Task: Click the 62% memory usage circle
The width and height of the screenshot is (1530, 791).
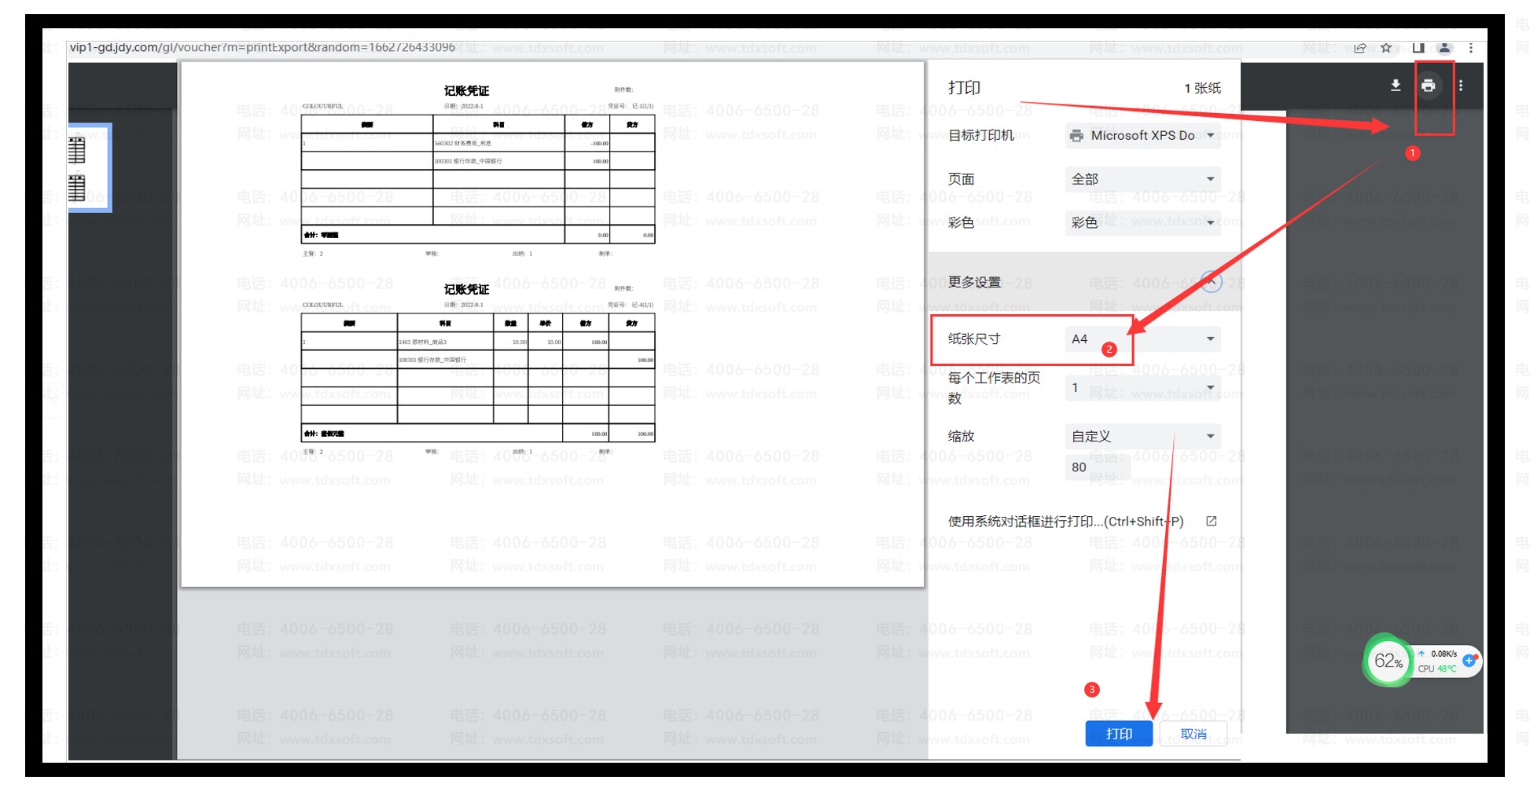Action: click(1388, 661)
